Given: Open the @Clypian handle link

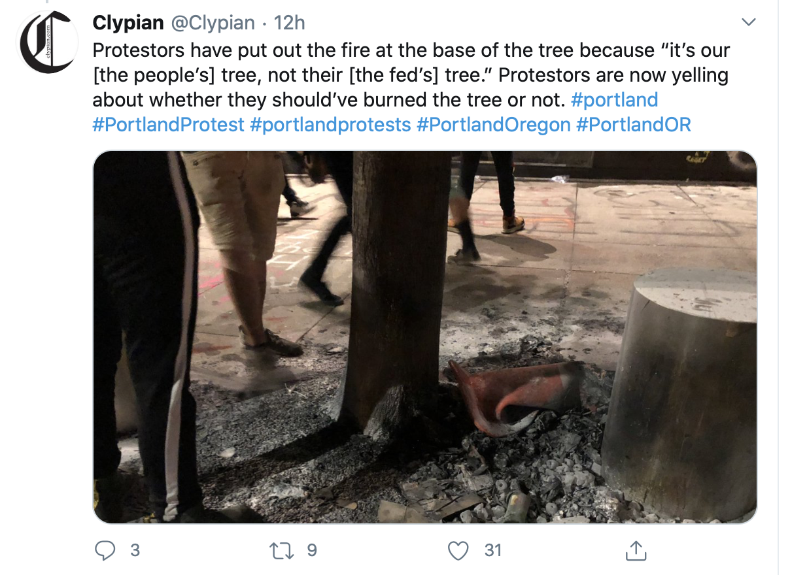Looking at the screenshot, I should tap(213, 23).
